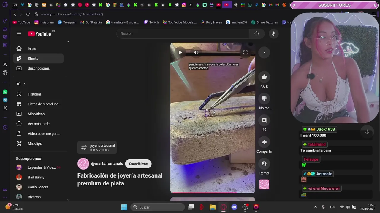Select Shorts in the sidebar
The height and width of the screenshot is (213, 380).
coord(38,59)
